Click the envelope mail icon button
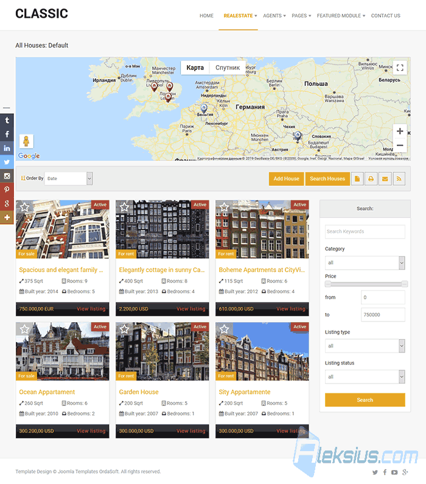The height and width of the screenshot is (484, 426). point(385,179)
